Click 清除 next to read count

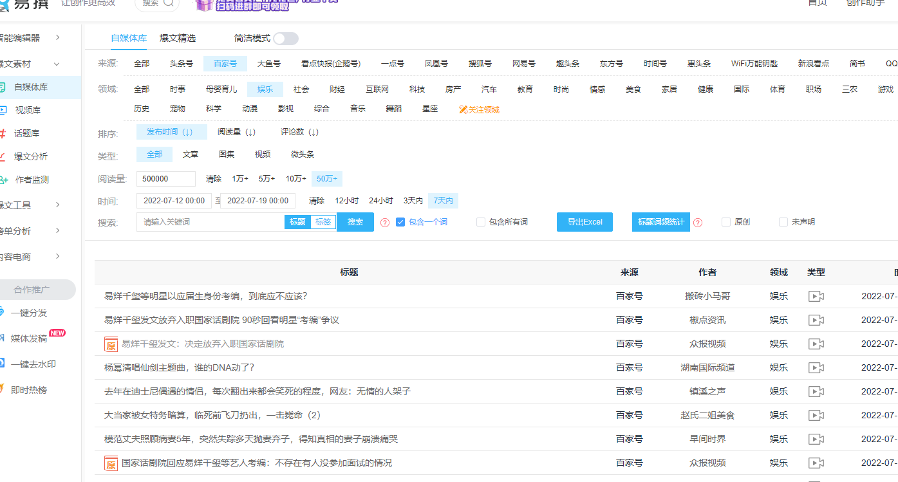tap(214, 179)
